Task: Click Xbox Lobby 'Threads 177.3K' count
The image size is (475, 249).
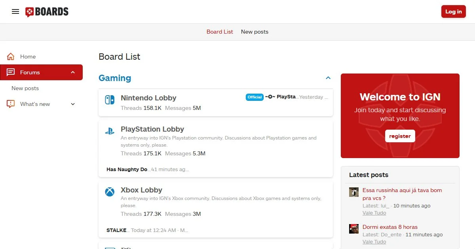Action: coord(141,214)
